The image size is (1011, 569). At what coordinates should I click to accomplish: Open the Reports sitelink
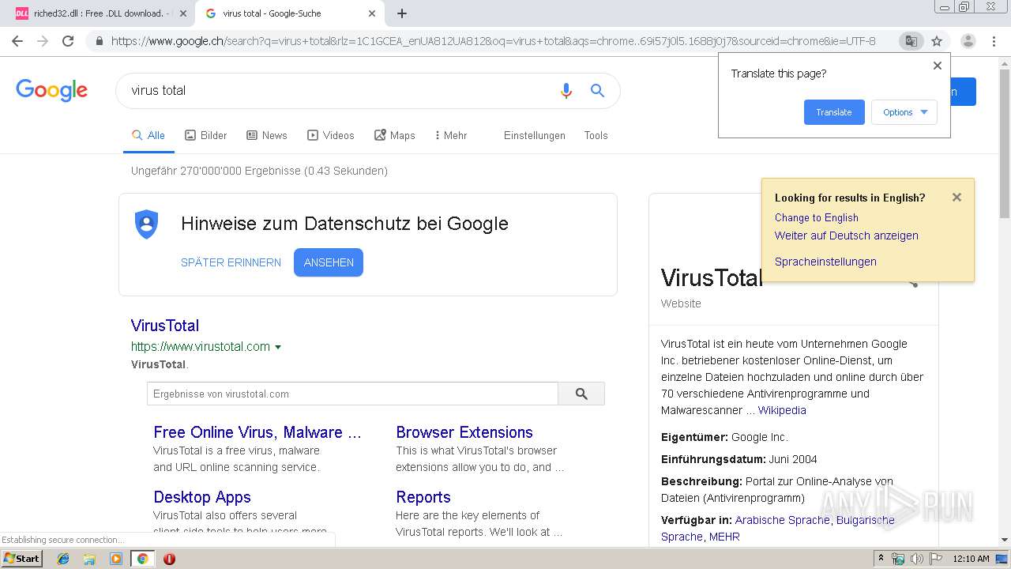423,497
